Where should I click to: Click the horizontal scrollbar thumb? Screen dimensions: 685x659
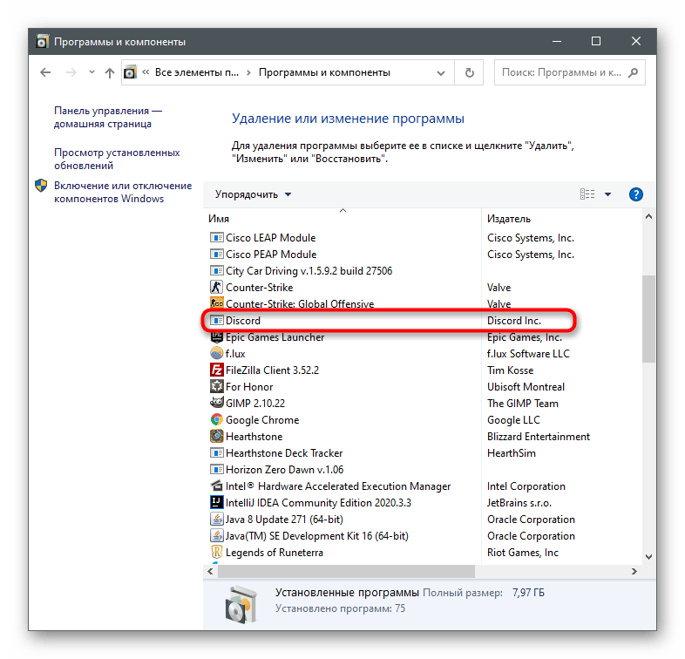click(346, 571)
